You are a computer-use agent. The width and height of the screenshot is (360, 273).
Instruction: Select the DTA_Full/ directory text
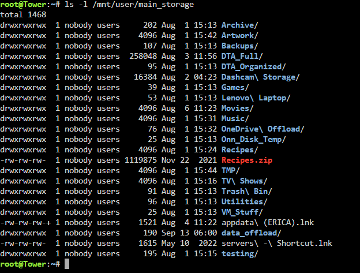click(x=242, y=56)
